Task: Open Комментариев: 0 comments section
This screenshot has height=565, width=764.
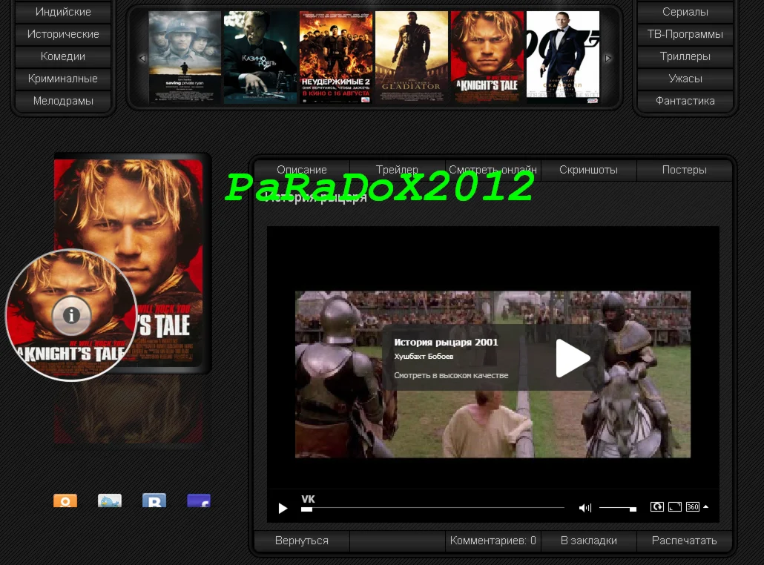Action: 493,541
